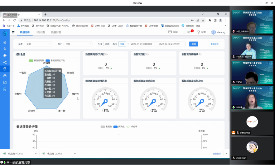Select the shield data quality sidebar icon
The height and width of the screenshot is (165, 275).
[5, 69]
